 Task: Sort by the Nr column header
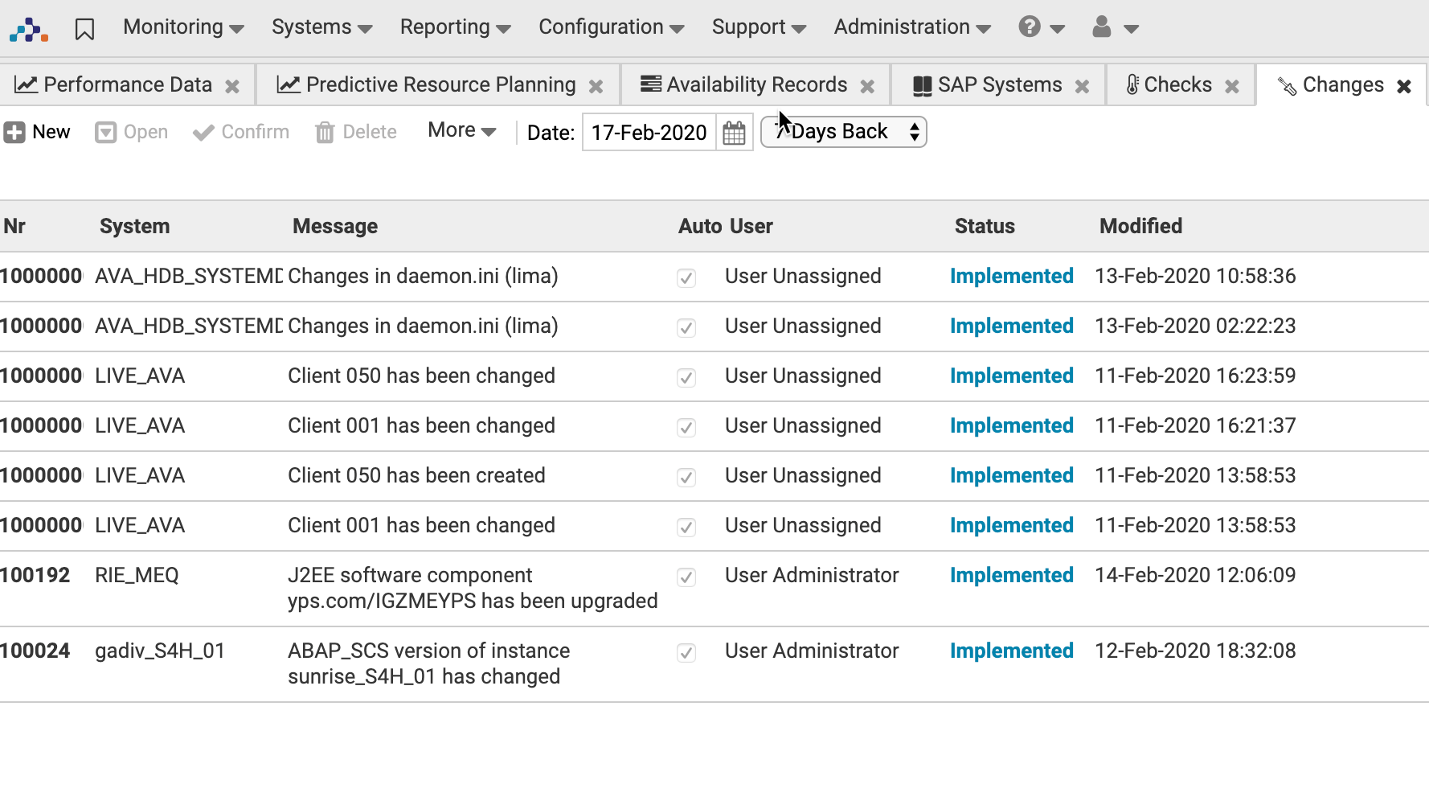tap(14, 226)
